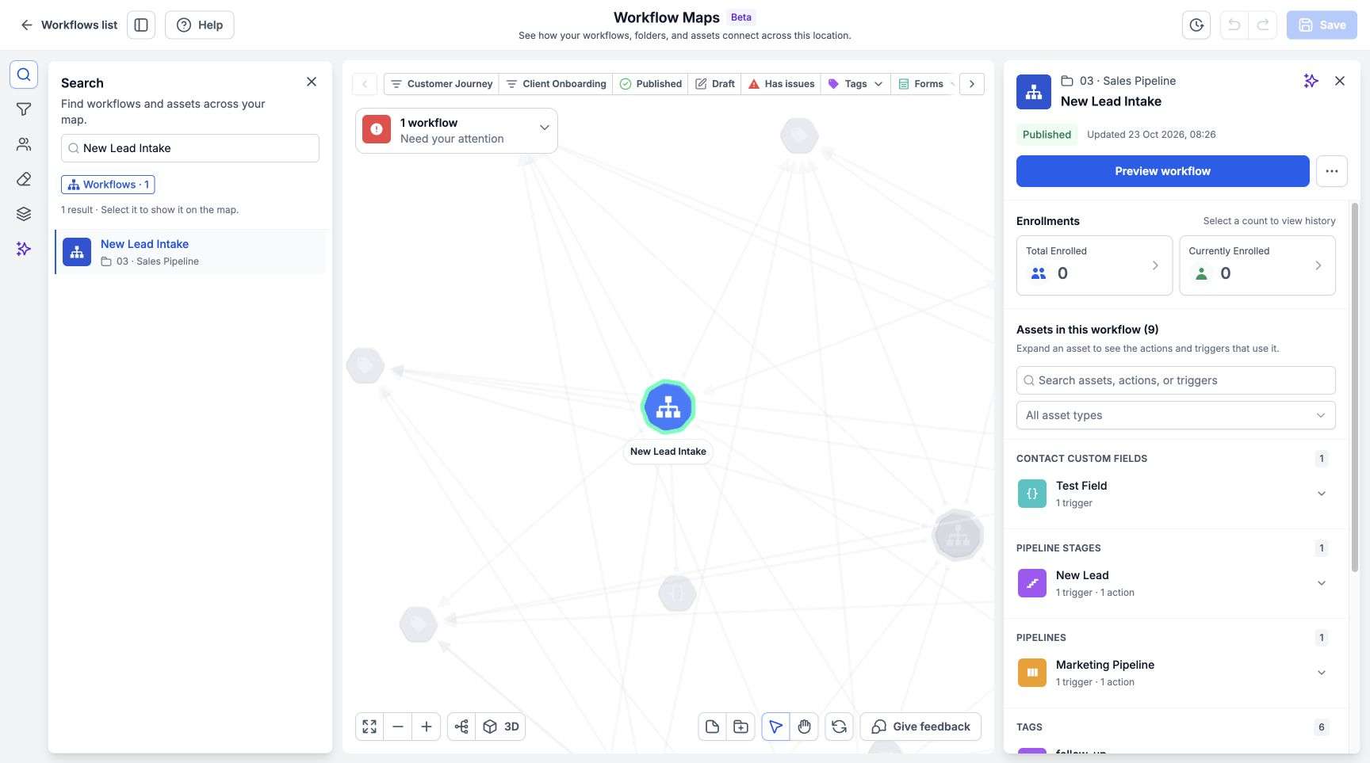Image resolution: width=1370 pixels, height=763 pixels.
Task: Open Currently Enrolled history
Action: [x=1257, y=265]
